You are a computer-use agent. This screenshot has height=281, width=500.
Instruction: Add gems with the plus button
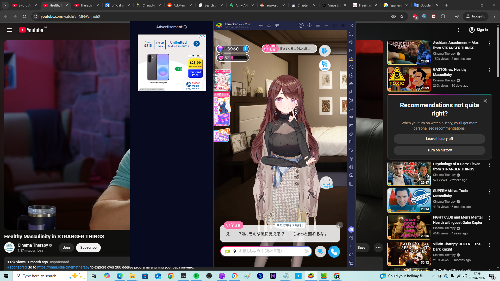point(245,49)
